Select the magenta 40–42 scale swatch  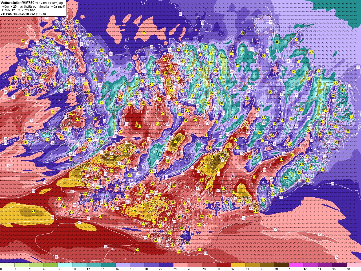(296, 265)
